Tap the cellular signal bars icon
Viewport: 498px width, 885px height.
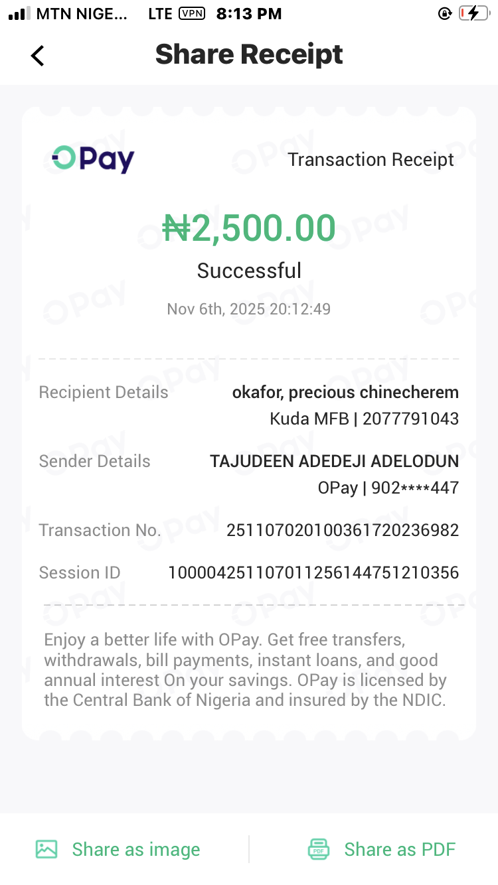tap(19, 13)
